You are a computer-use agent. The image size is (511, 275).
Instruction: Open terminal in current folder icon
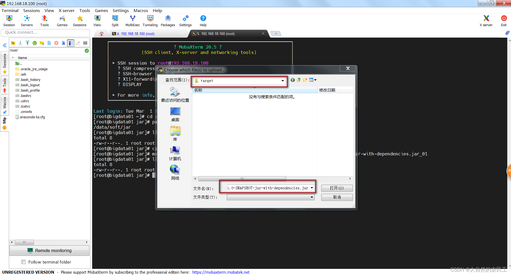(x=85, y=43)
